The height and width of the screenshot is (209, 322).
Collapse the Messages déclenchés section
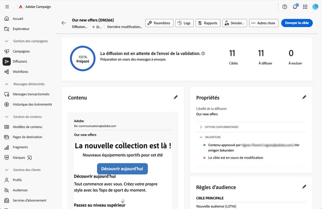pyautogui.click(x=7, y=84)
